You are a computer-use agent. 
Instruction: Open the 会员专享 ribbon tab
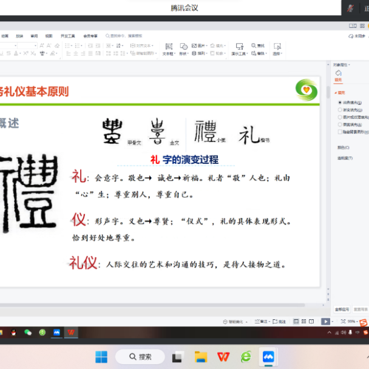90,36
